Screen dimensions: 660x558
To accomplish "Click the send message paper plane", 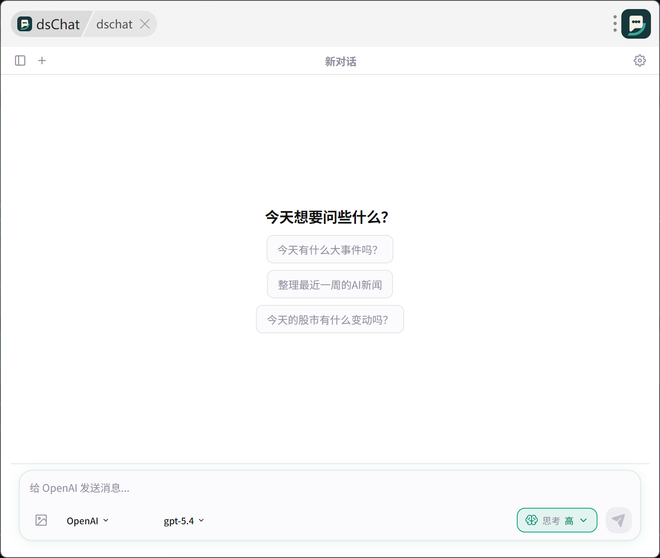I will tap(618, 520).
